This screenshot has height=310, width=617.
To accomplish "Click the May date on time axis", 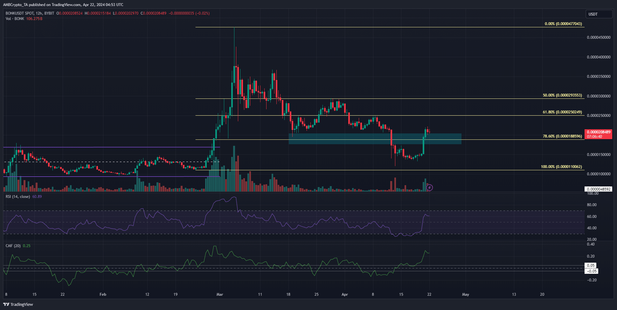I will [466, 294].
